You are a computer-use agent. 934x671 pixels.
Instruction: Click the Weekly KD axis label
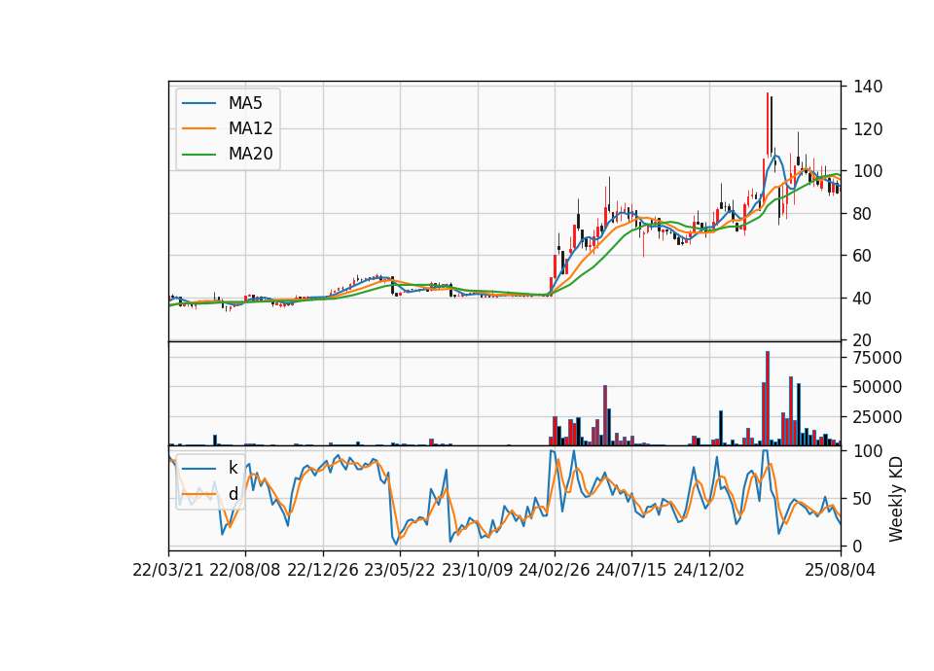pyautogui.click(x=895, y=499)
